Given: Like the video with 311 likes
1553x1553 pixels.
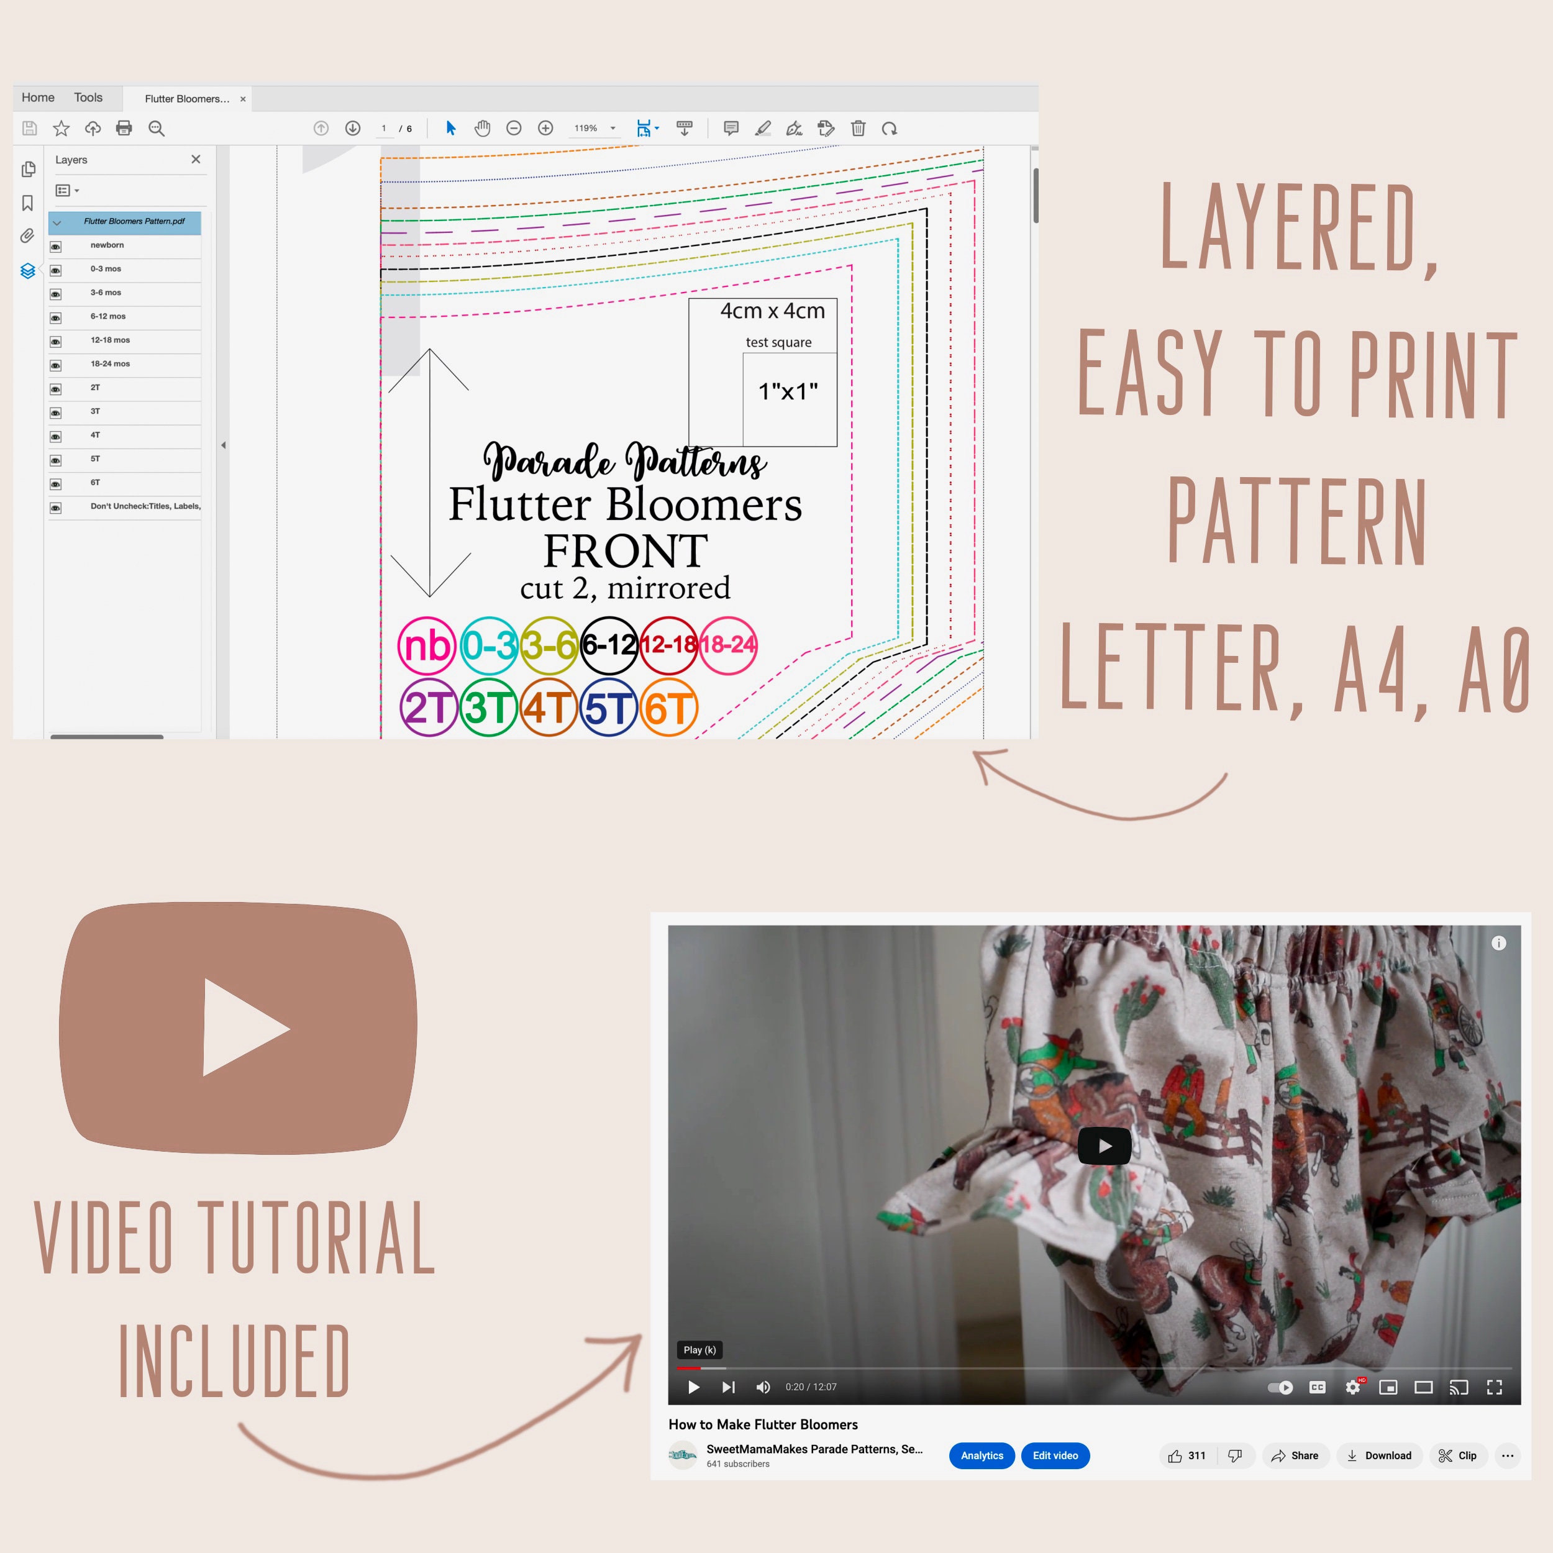Looking at the screenshot, I should pyautogui.click(x=1187, y=1455).
